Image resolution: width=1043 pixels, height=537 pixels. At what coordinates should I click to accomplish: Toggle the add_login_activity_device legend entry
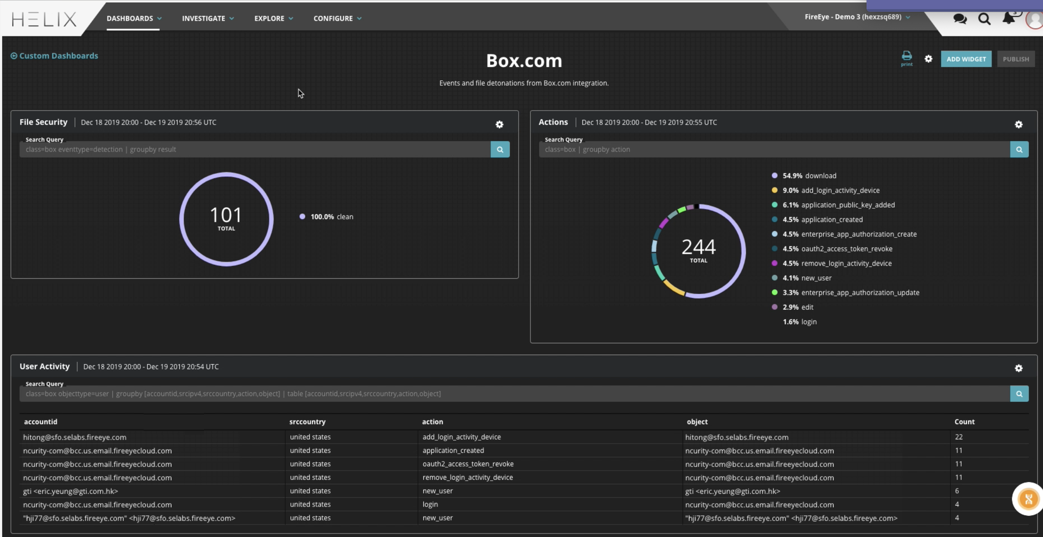click(x=826, y=190)
